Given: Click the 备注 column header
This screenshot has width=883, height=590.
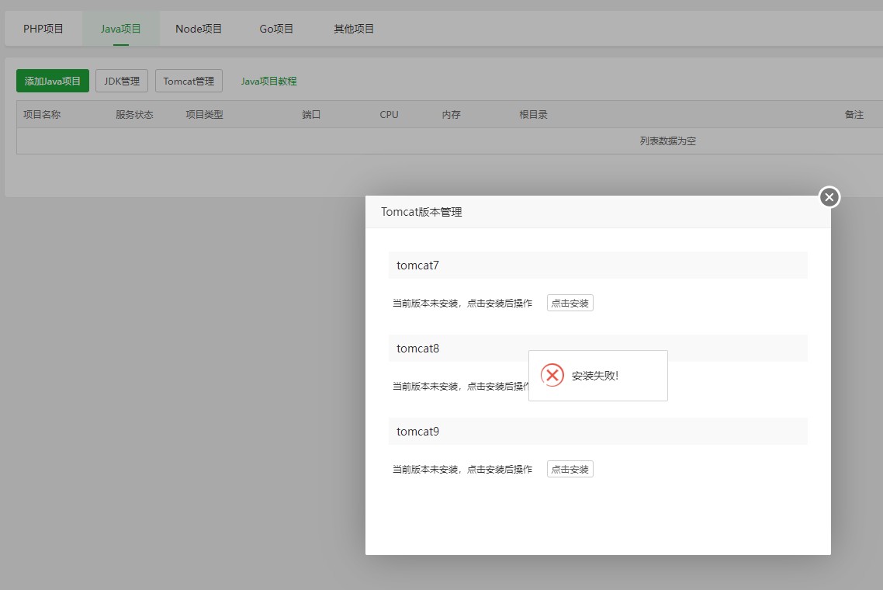Looking at the screenshot, I should point(854,114).
